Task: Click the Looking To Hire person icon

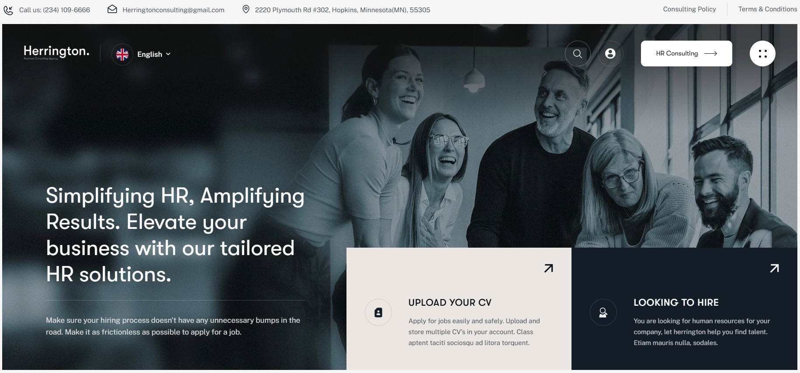Action: 603,312
